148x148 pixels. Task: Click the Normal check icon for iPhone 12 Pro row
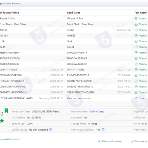[136, 18]
